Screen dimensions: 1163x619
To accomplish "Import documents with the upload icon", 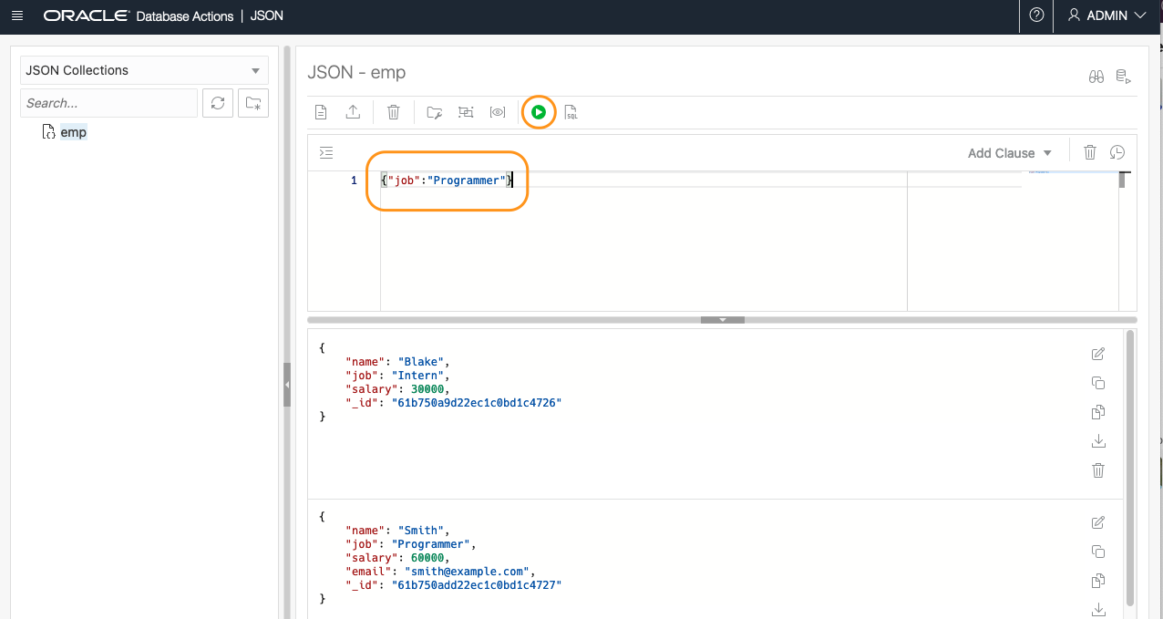I will (353, 111).
